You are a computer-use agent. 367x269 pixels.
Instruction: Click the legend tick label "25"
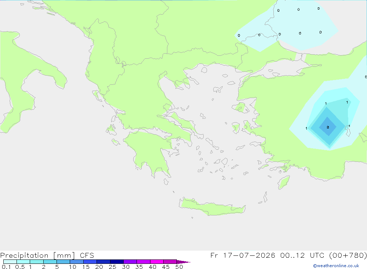pyautogui.click(x=112, y=267)
